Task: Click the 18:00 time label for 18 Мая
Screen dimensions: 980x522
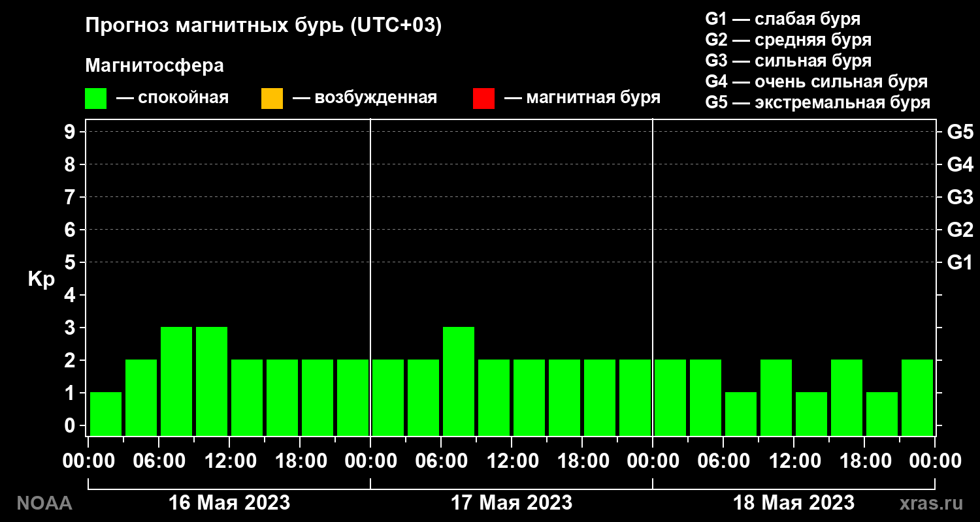Action: click(x=864, y=461)
